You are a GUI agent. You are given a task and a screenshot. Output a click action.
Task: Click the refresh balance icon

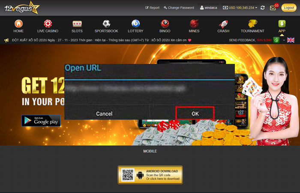pyautogui.click(x=262, y=8)
